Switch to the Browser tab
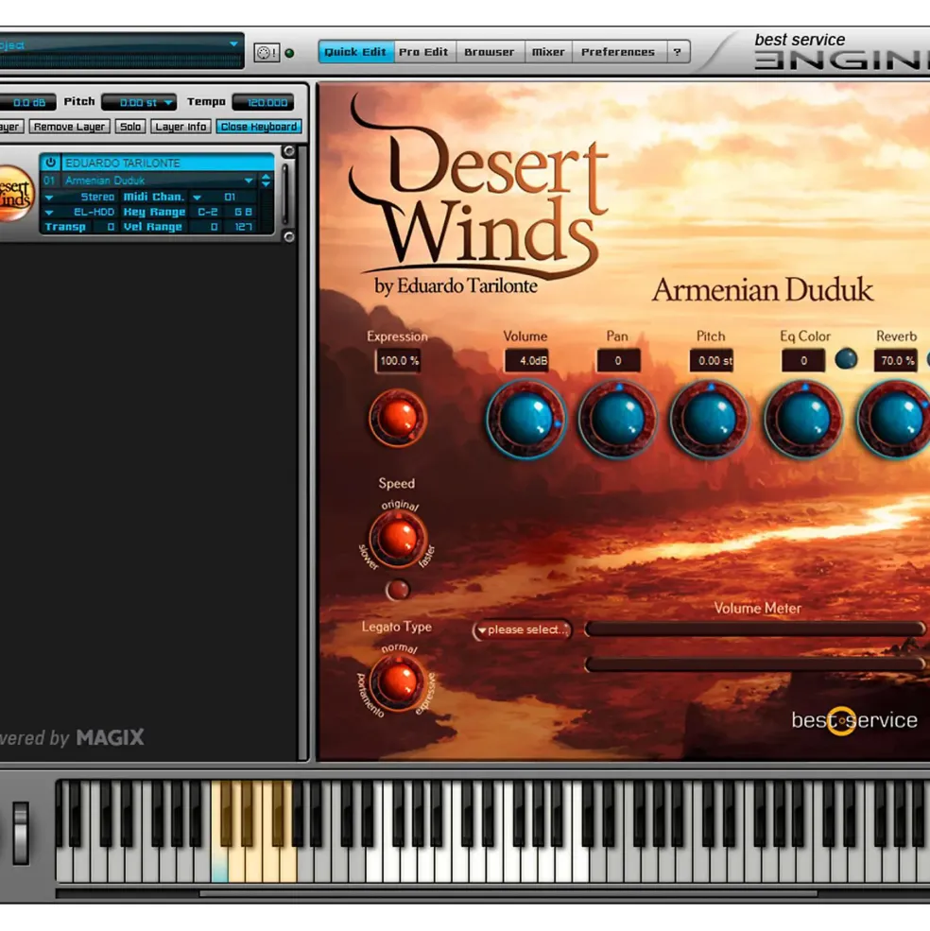930x931 pixels. (490, 52)
